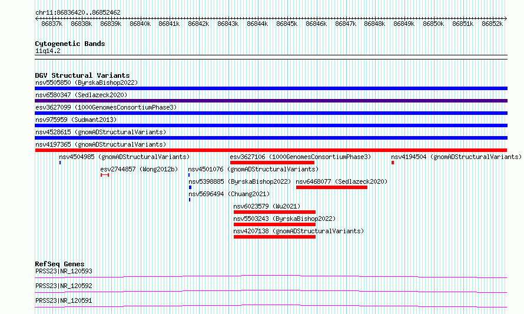Open the PRSS23|NR_120592 gene label
The width and height of the screenshot is (524, 314).
pyautogui.click(x=64, y=286)
